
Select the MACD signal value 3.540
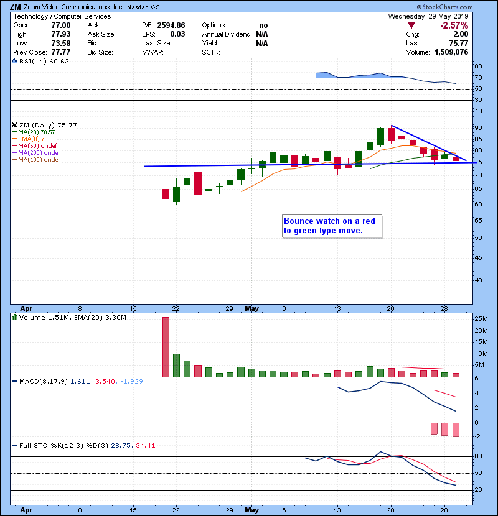(105, 382)
